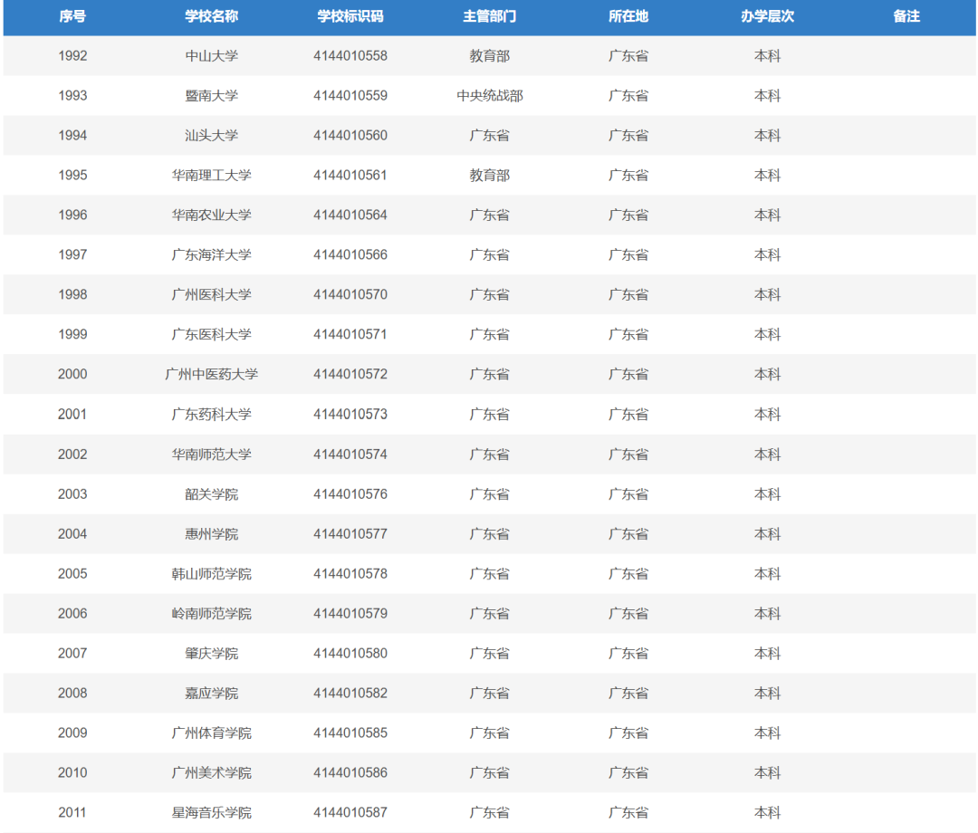Click on 广州中医药大学 entry
Viewport: 978px width, 833px height.
point(212,375)
